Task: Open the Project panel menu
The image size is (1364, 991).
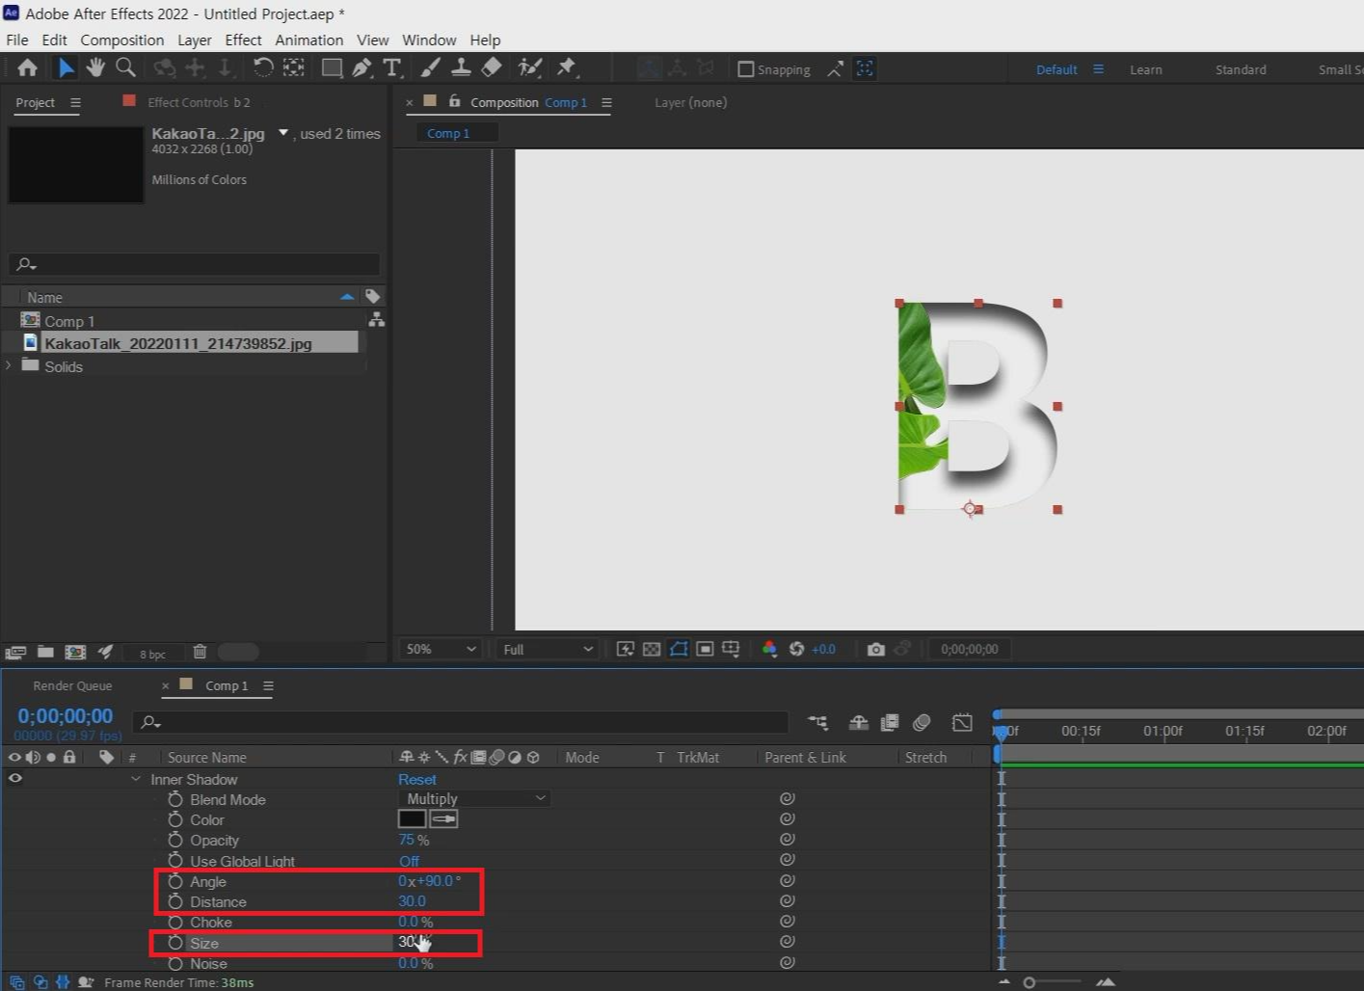Action: pyautogui.click(x=75, y=102)
